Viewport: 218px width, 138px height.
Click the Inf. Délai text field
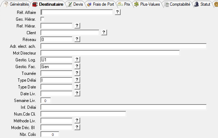click(x=123, y=107)
